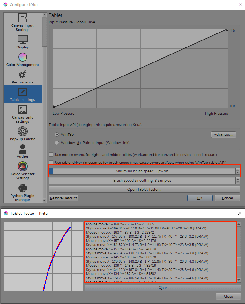Click the high pressure curve end point
Screen dimensions: 245x304
(x=227, y=30)
